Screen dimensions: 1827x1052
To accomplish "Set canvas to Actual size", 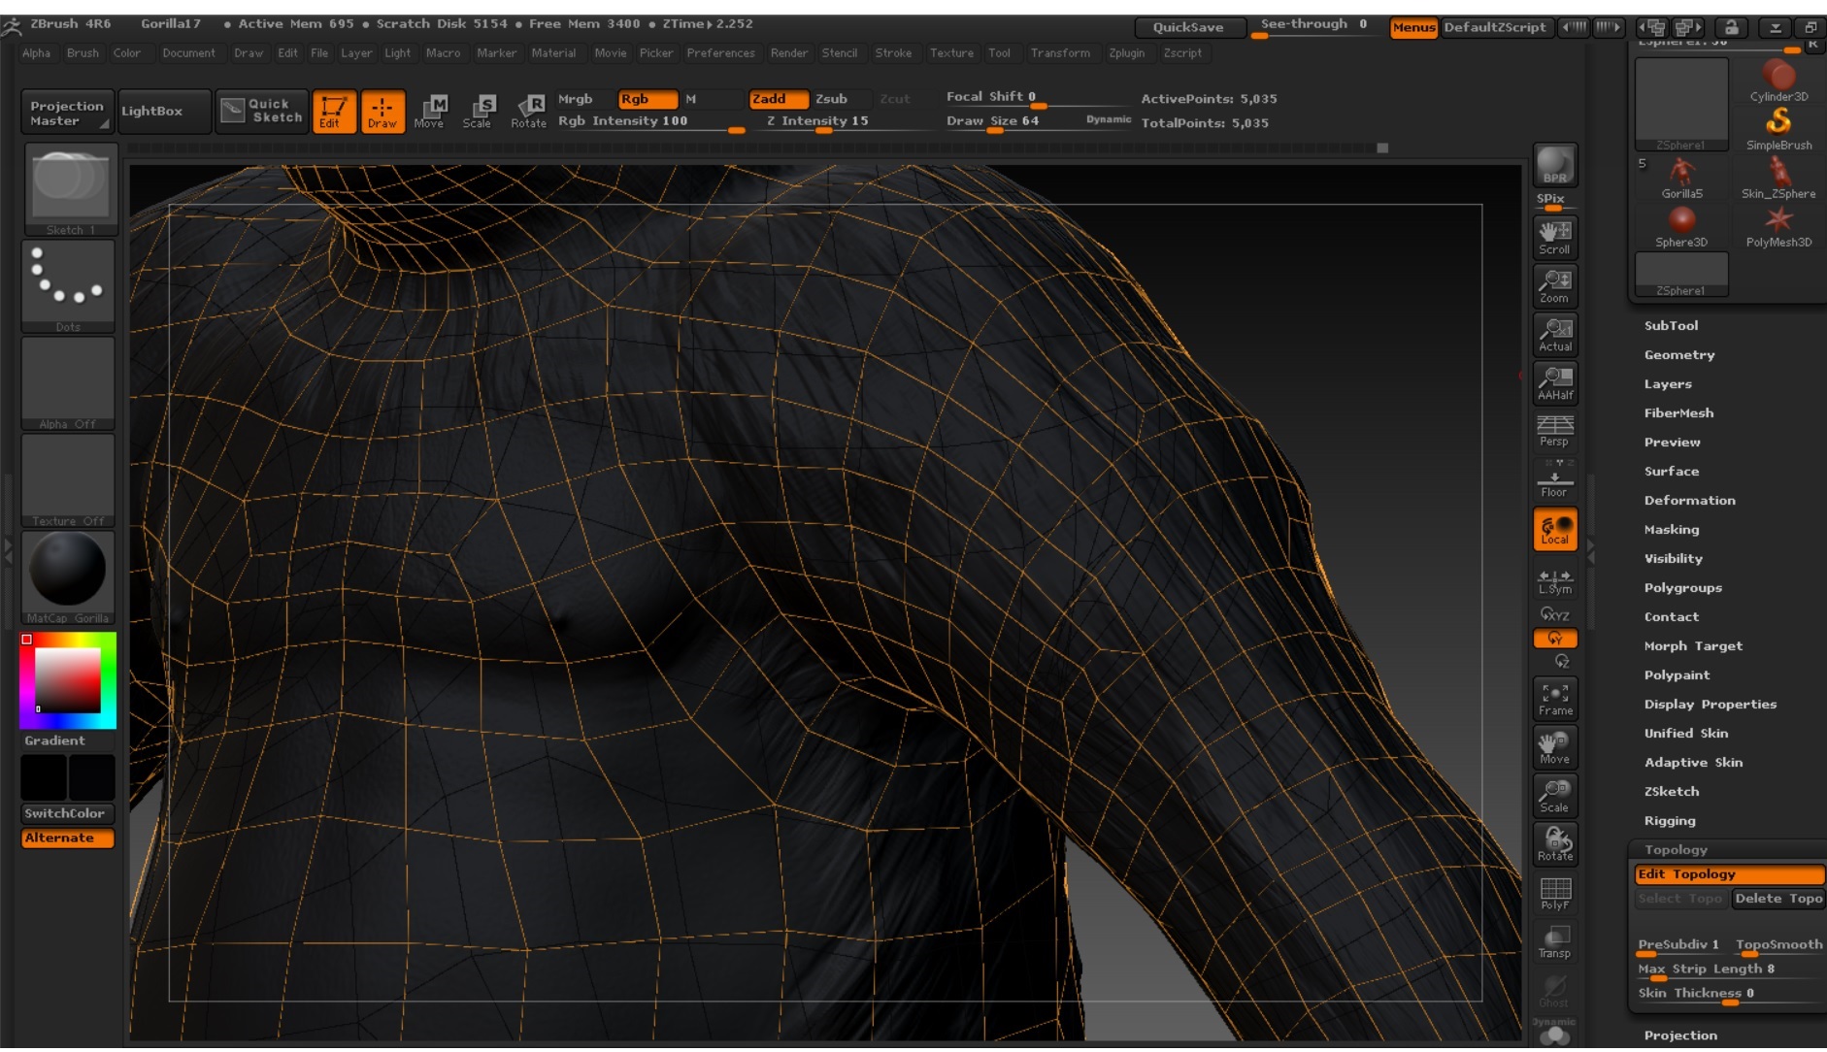I will (1554, 334).
